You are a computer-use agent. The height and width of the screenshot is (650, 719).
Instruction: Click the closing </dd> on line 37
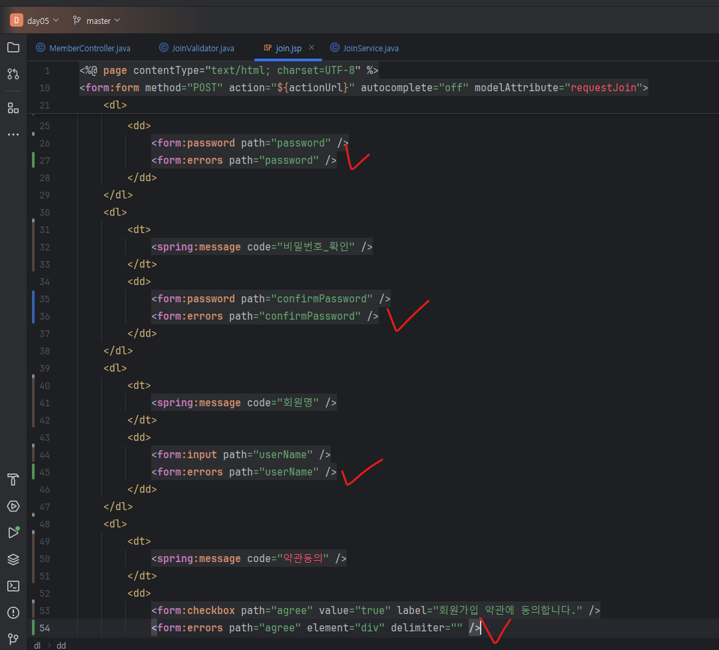click(142, 334)
